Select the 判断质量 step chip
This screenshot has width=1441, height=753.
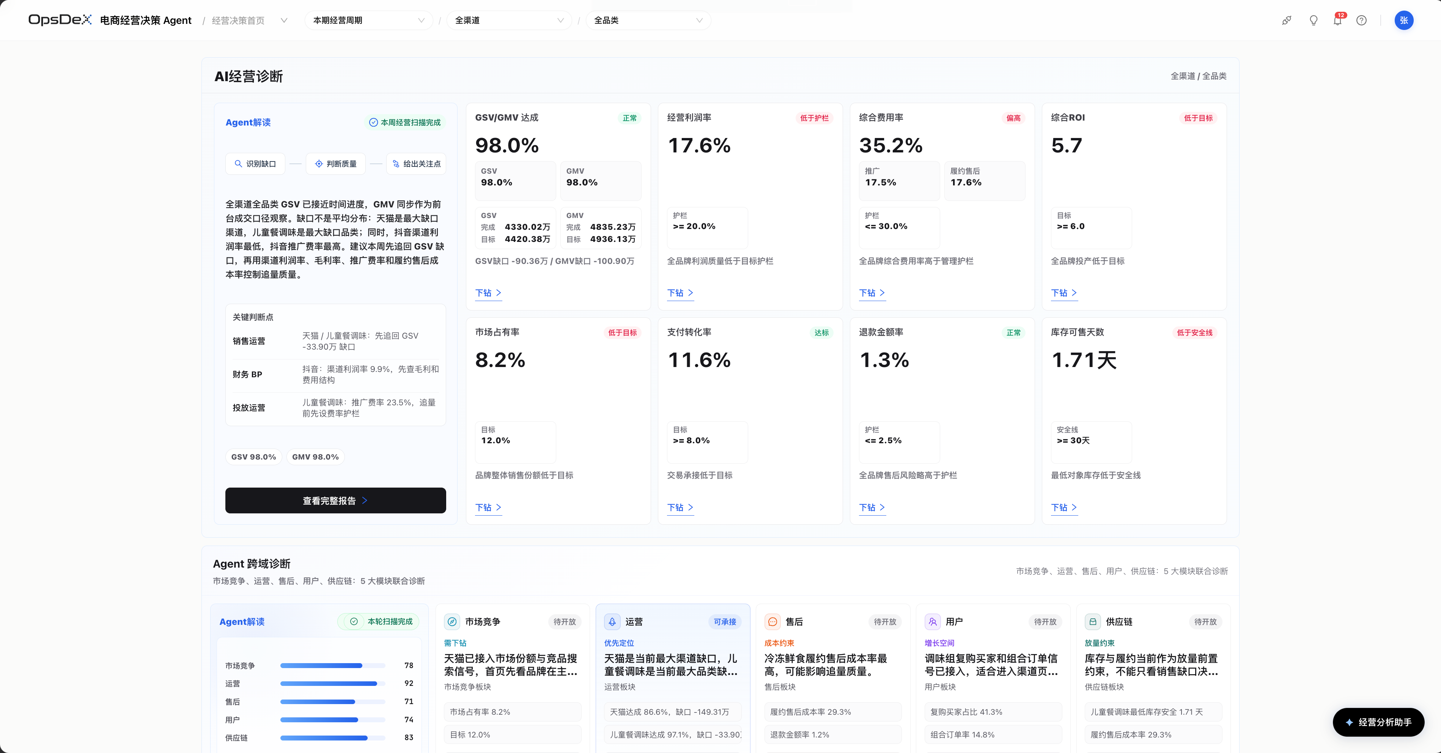pos(336,163)
